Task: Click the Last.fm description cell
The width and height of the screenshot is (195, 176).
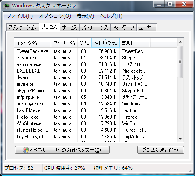Action: pos(130,110)
